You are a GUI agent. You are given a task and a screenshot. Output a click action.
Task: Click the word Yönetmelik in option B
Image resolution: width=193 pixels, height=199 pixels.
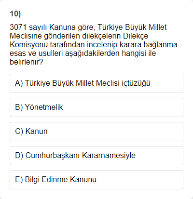(44, 107)
